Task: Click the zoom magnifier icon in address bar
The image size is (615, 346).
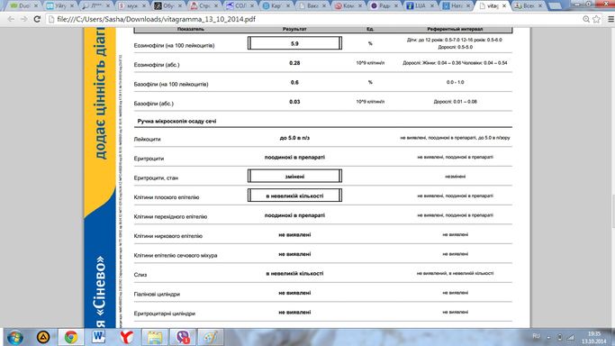Action: pyautogui.click(x=586, y=19)
